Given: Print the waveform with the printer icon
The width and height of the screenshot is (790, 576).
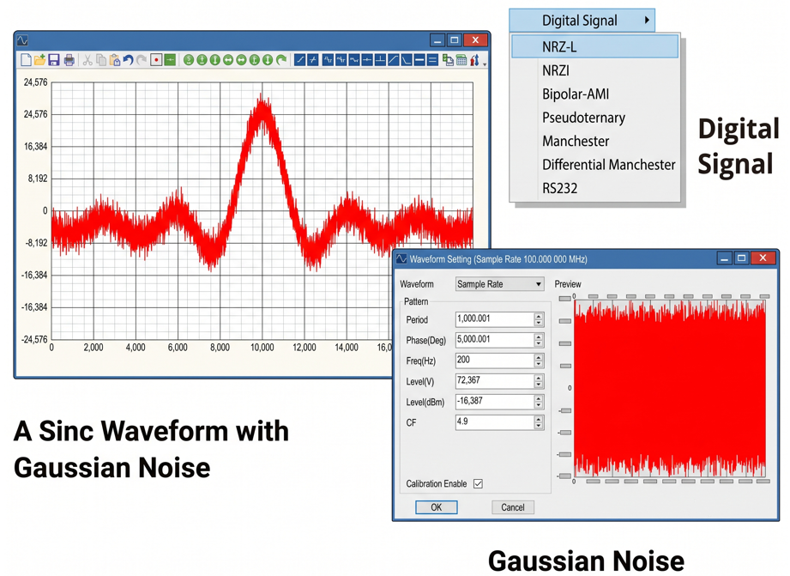Looking at the screenshot, I should click(69, 61).
